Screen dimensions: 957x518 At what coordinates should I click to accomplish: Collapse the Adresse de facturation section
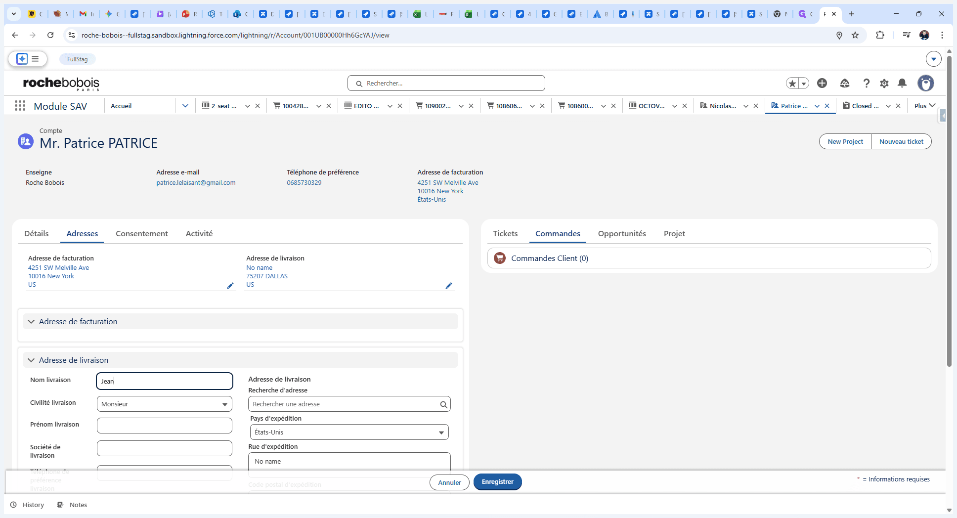[x=31, y=321]
